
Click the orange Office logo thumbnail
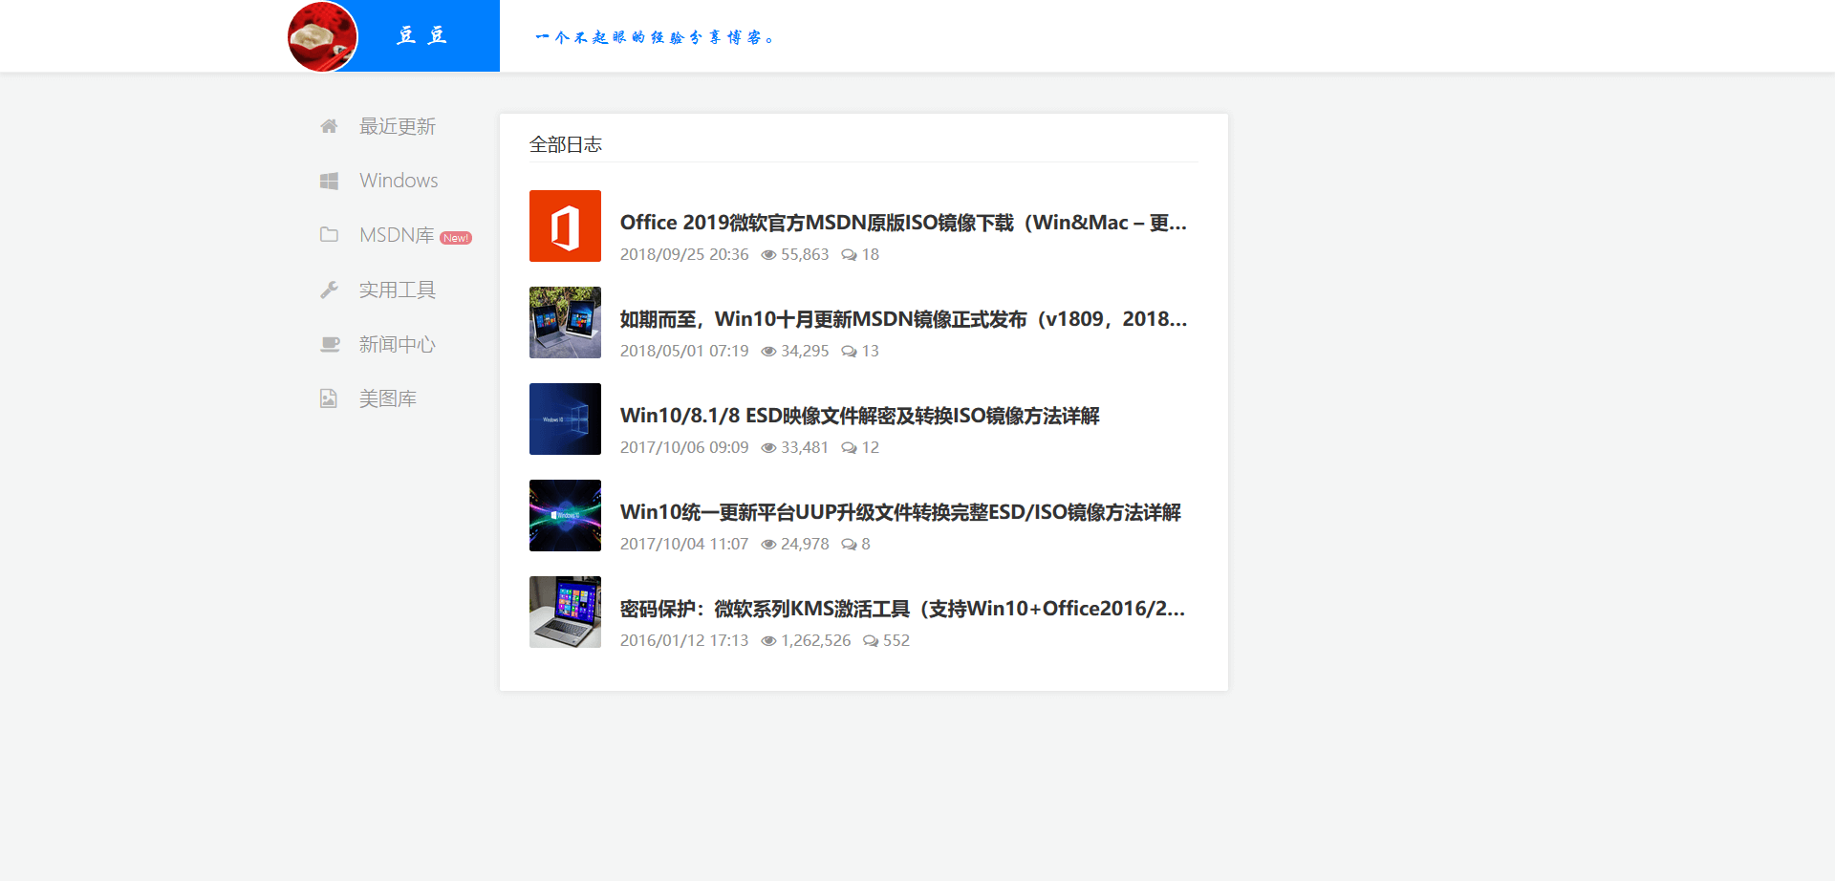point(565,226)
